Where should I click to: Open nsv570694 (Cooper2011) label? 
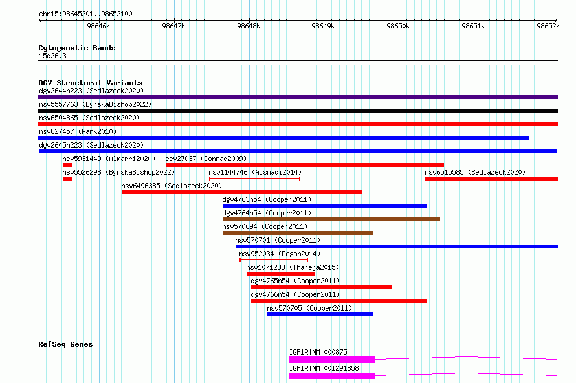(x=265, y=226)
